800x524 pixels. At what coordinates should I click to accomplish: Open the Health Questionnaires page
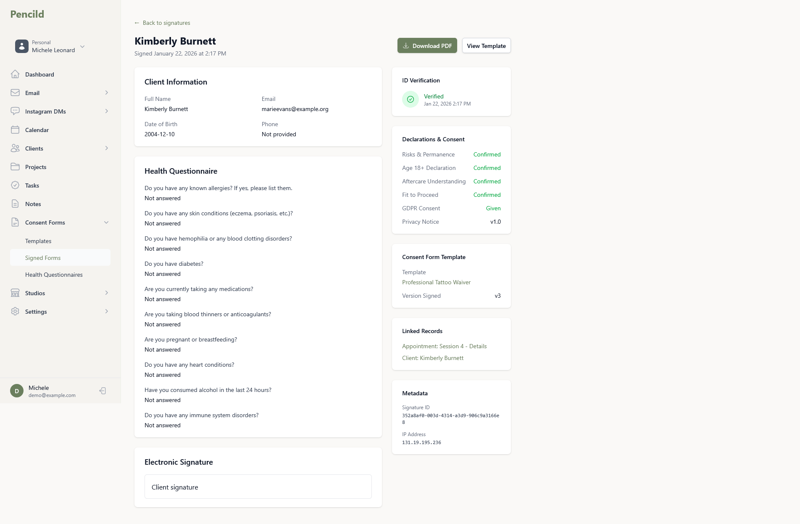(54, 274)
